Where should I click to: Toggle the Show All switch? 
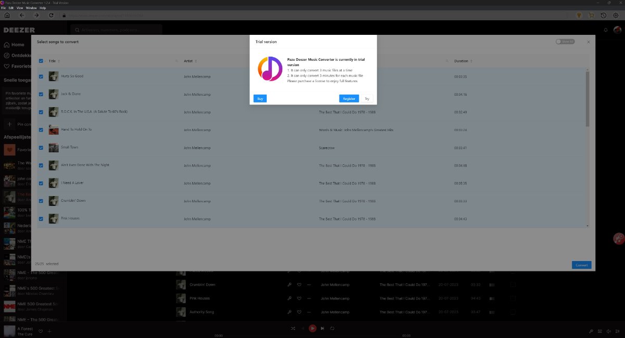pos(565,42)
